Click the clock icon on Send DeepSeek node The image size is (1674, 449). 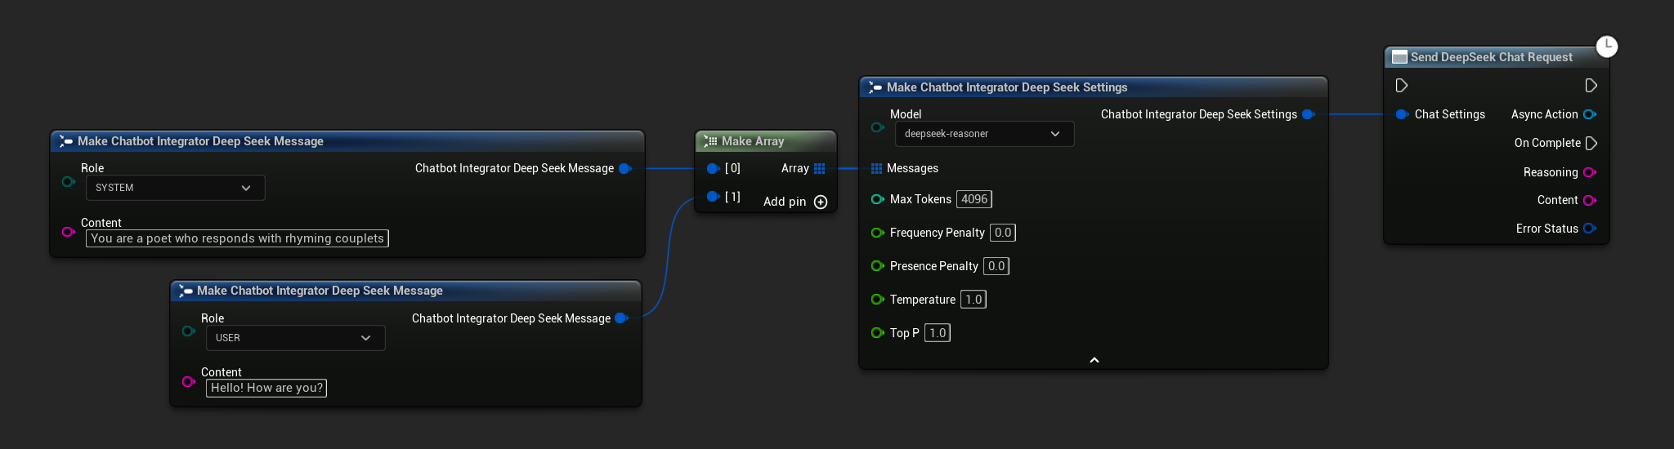[1607, 46]
